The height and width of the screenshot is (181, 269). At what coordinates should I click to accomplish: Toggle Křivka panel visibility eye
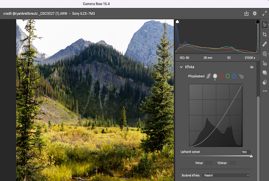pyautogui.click(x=252, y=67)
